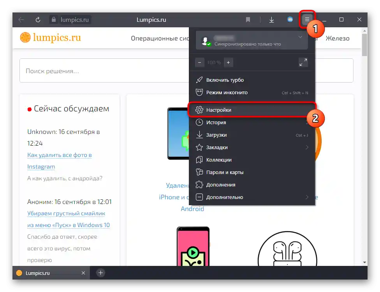Click the rocket icon beside Включить турбо
Screen dimensions: 380x292
pos(199,80)
